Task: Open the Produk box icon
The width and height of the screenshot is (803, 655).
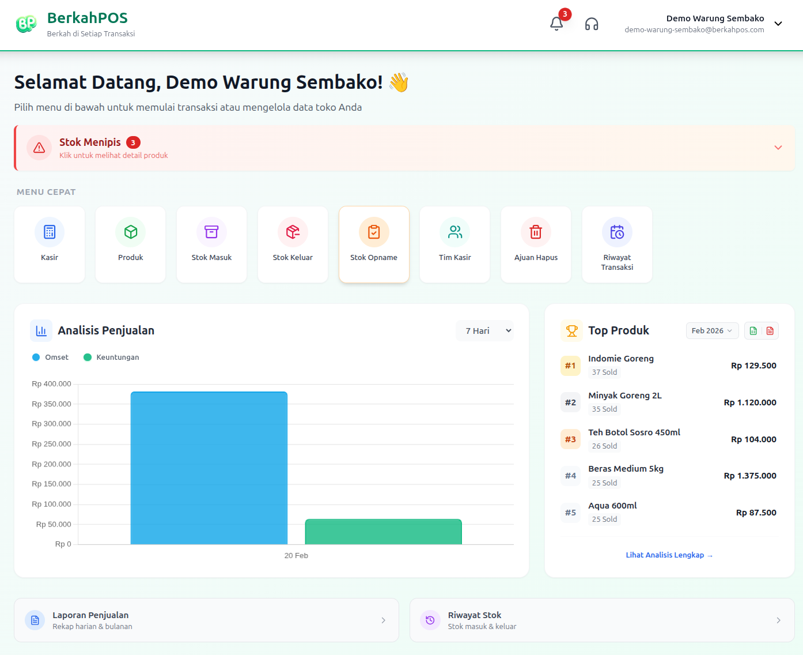Action: tap(131, 232)
